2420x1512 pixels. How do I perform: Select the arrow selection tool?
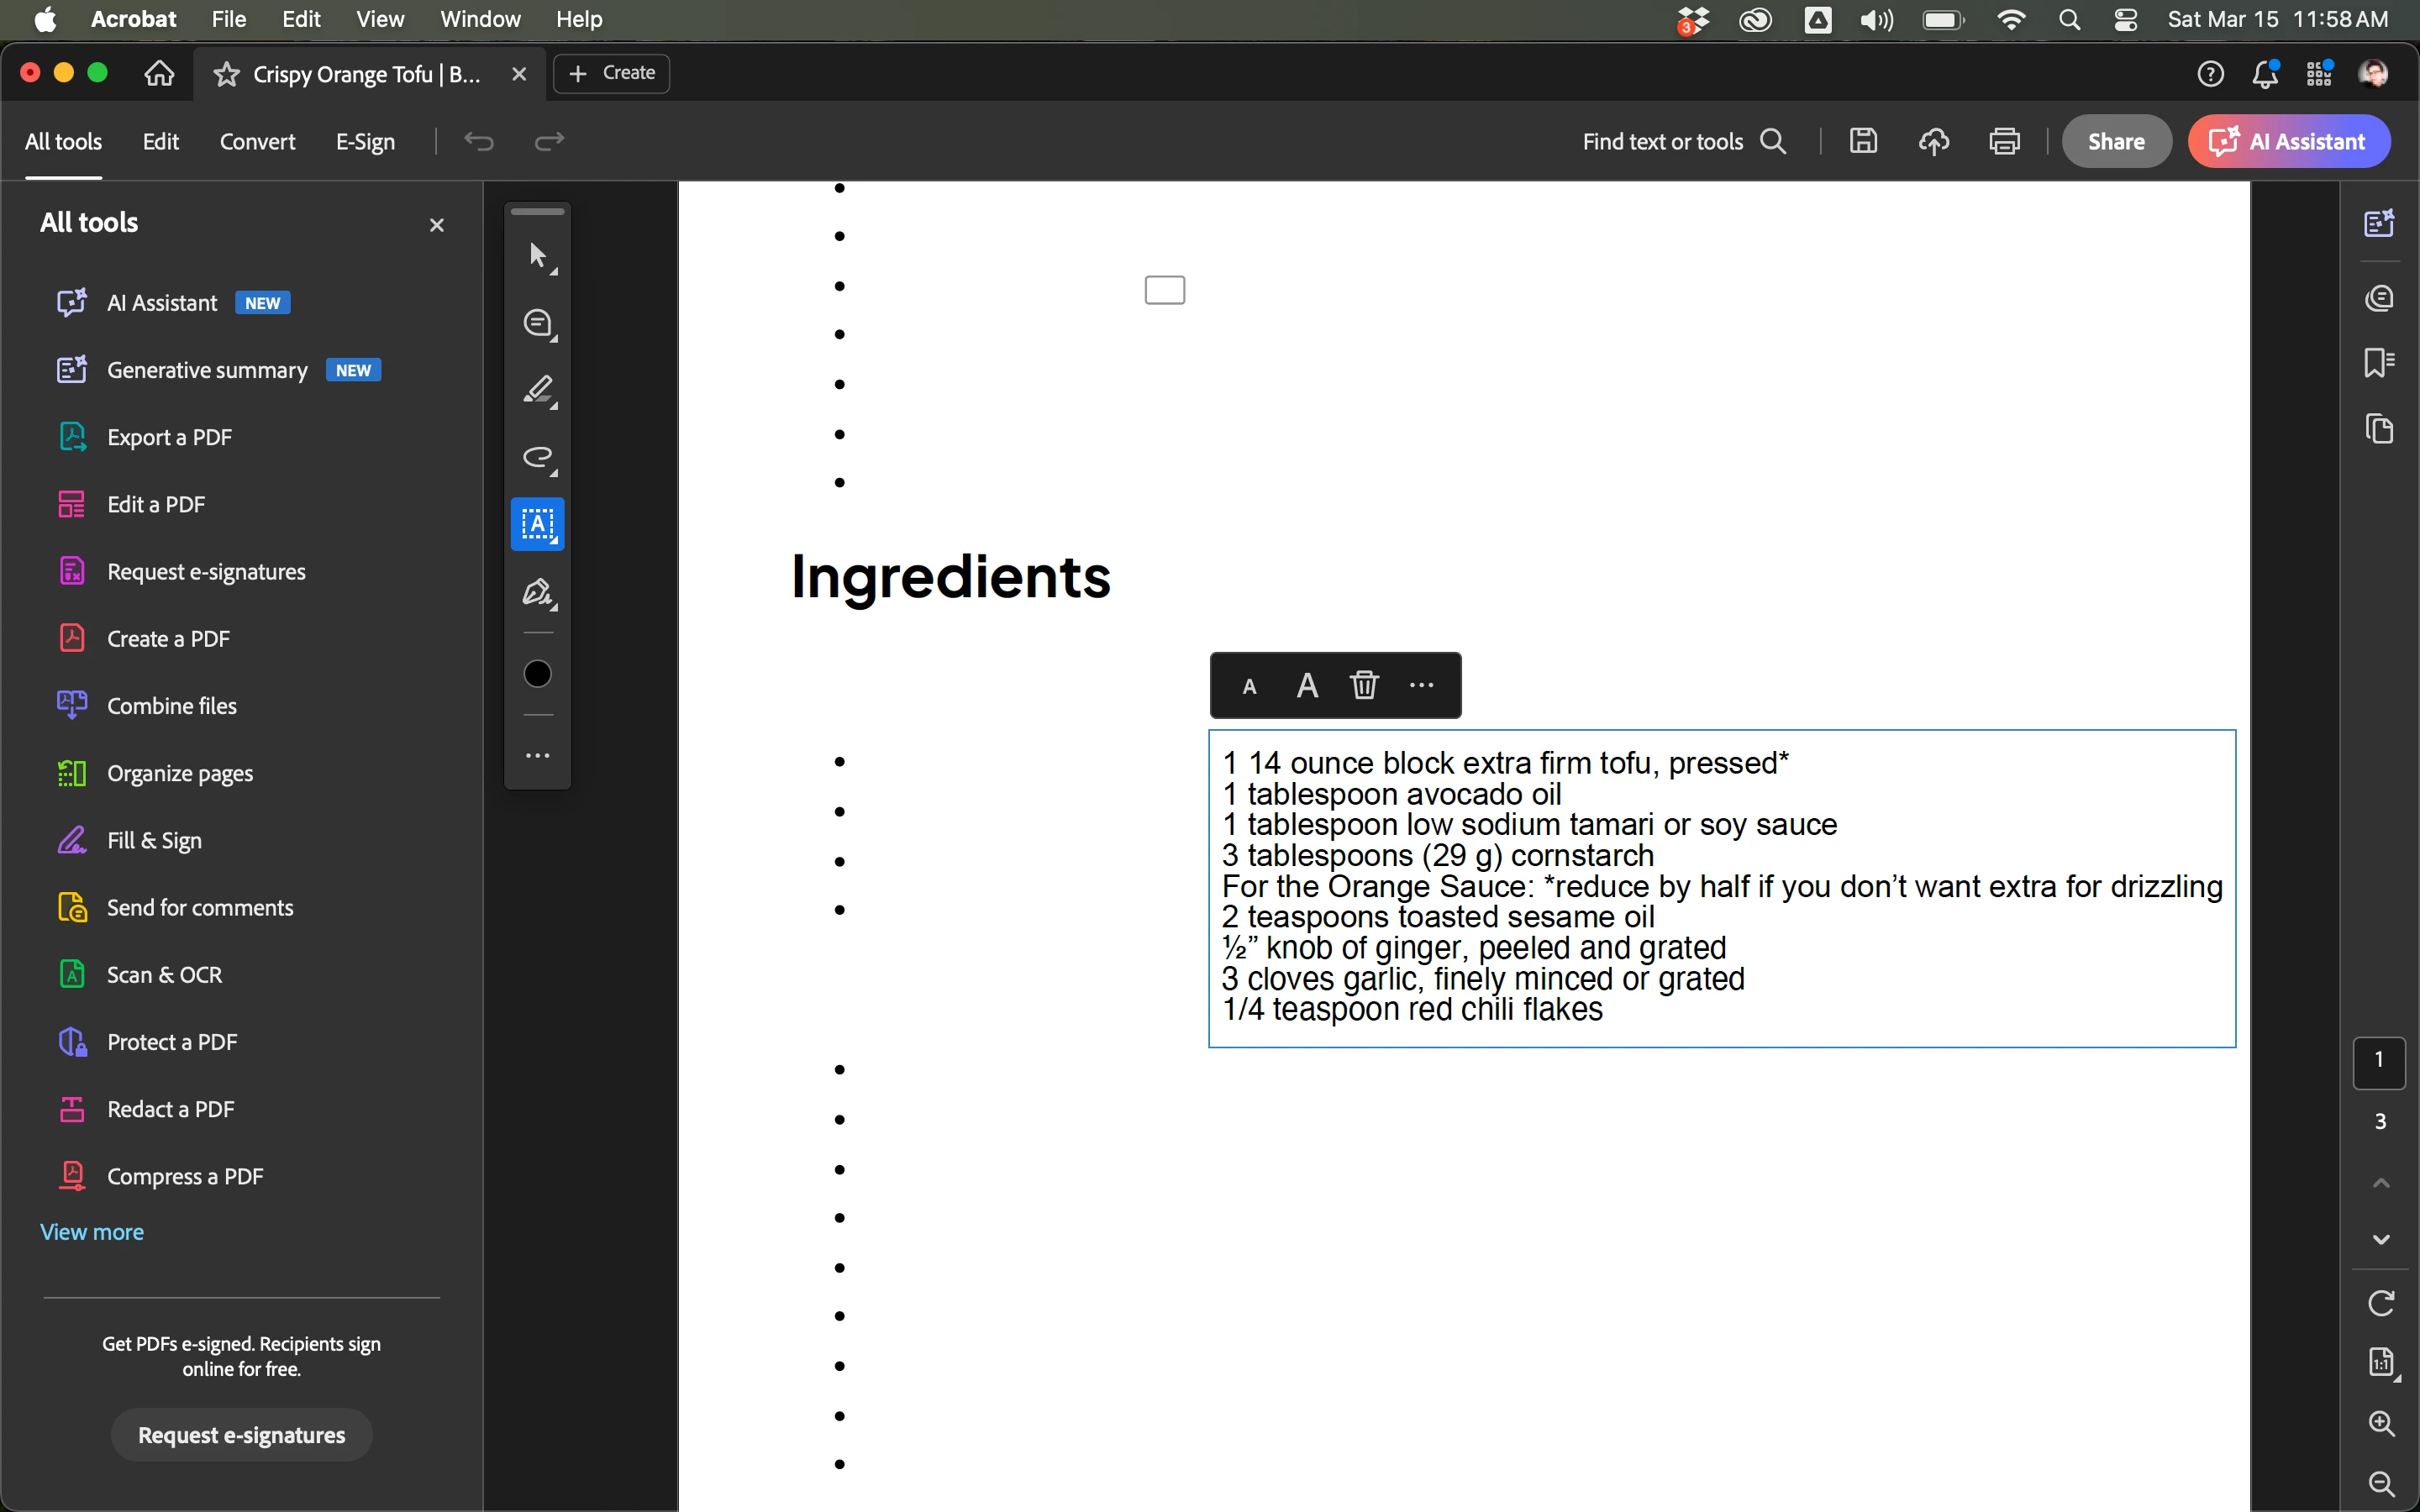538,256
